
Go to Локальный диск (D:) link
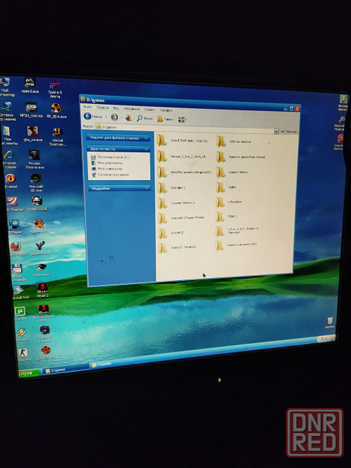[x=110, y=157]
